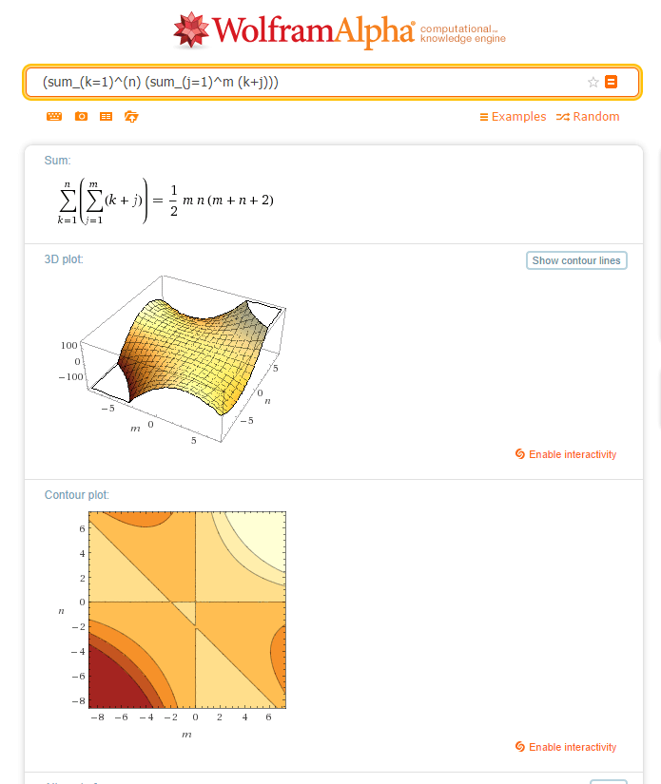This screenshot has height=784, width=661.
Task: Open the extended keyboard icon
Action: (54, 117)
